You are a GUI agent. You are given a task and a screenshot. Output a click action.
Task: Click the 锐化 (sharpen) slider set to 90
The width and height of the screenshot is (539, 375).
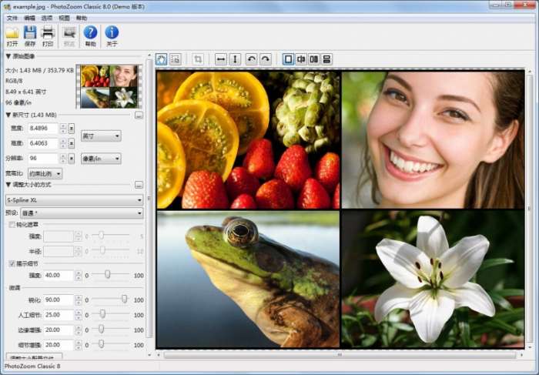click(x=123, y=300)
